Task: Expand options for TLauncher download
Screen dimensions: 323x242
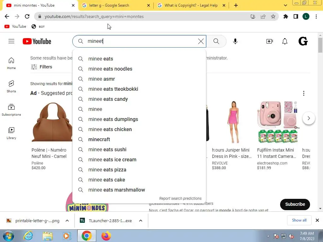Action: tap(141, 221)
